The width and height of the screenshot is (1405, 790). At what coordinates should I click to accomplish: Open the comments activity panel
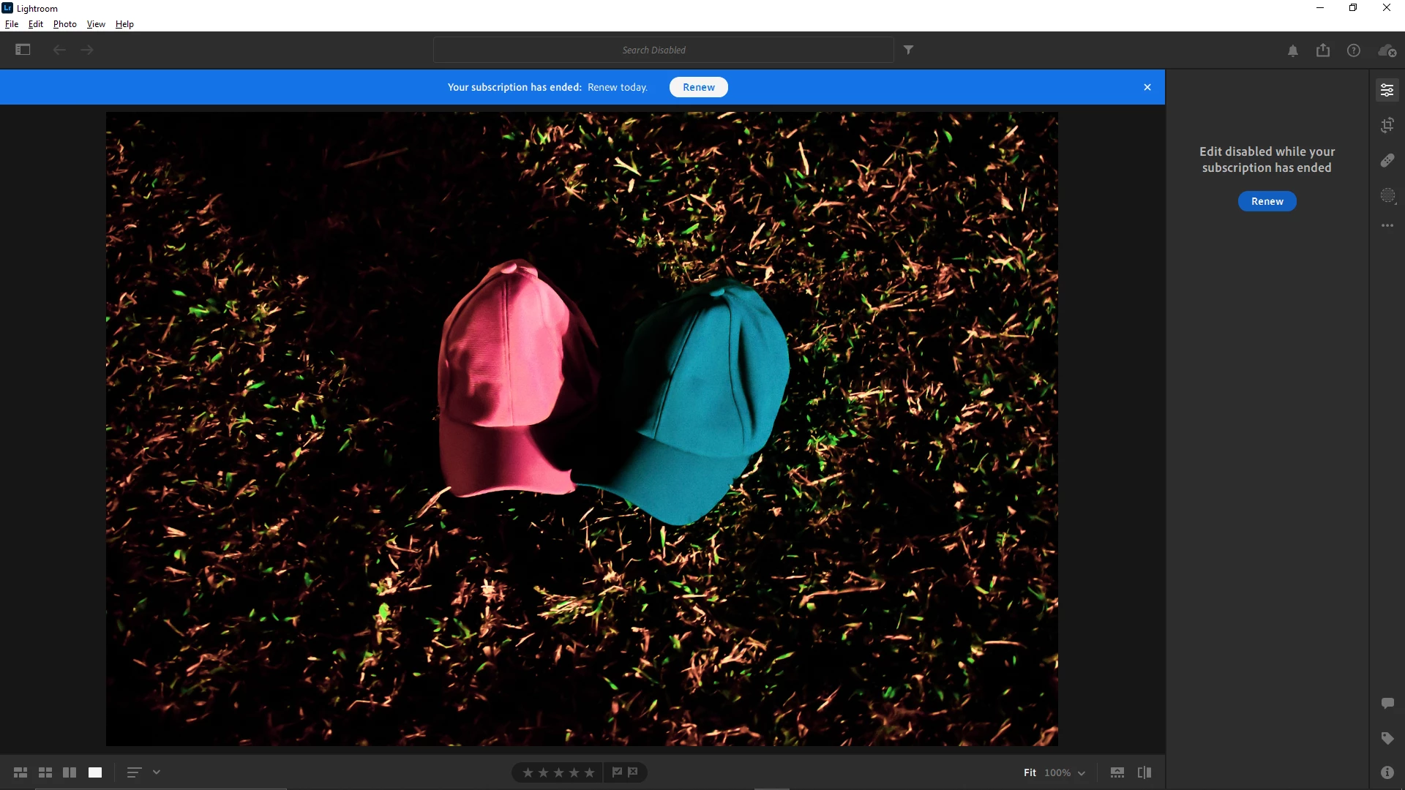point(1387,703)
